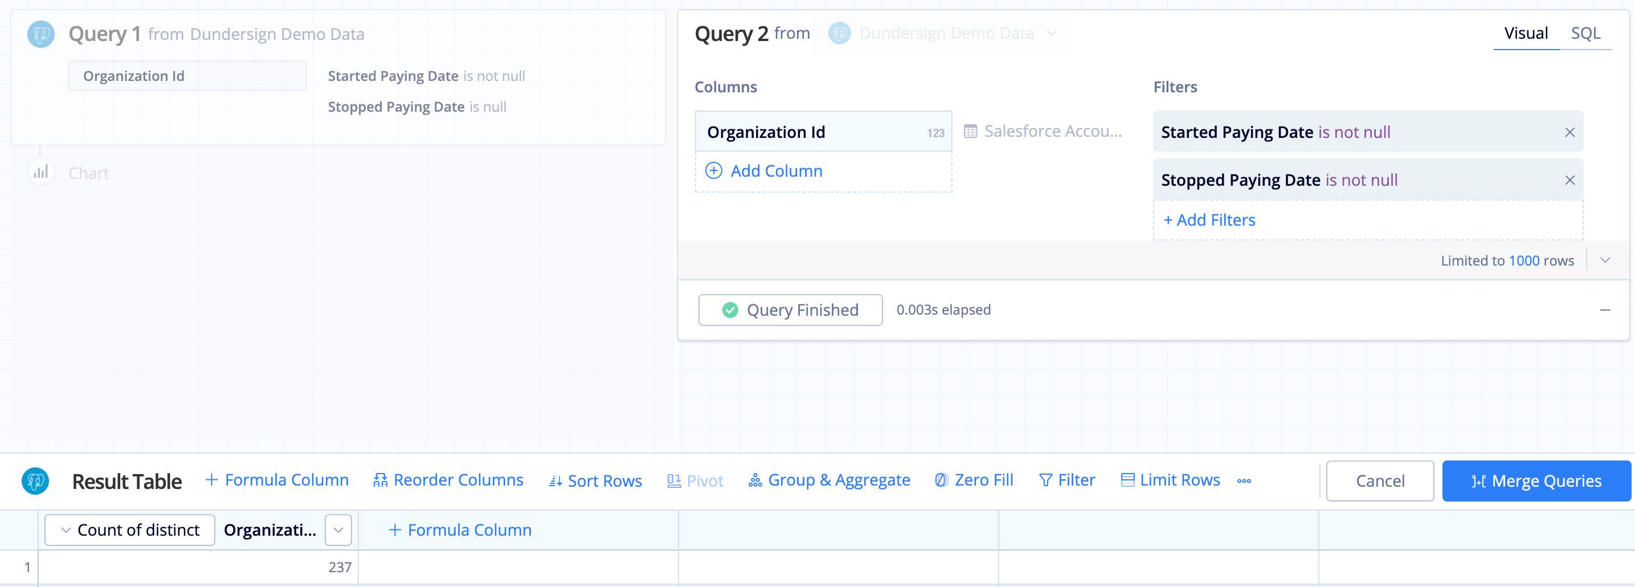The height and width of the screenshot is (587, 1635).
Task: Open the Count of distinct aggregation dropdown
Action: click(129, 530)
